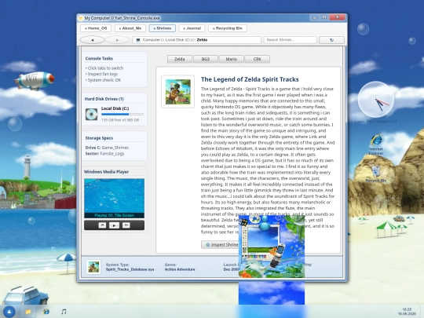This screenshot has height=318, width=424.
Task: Click the address bar showing Zelda path
Action: point(196,40)
